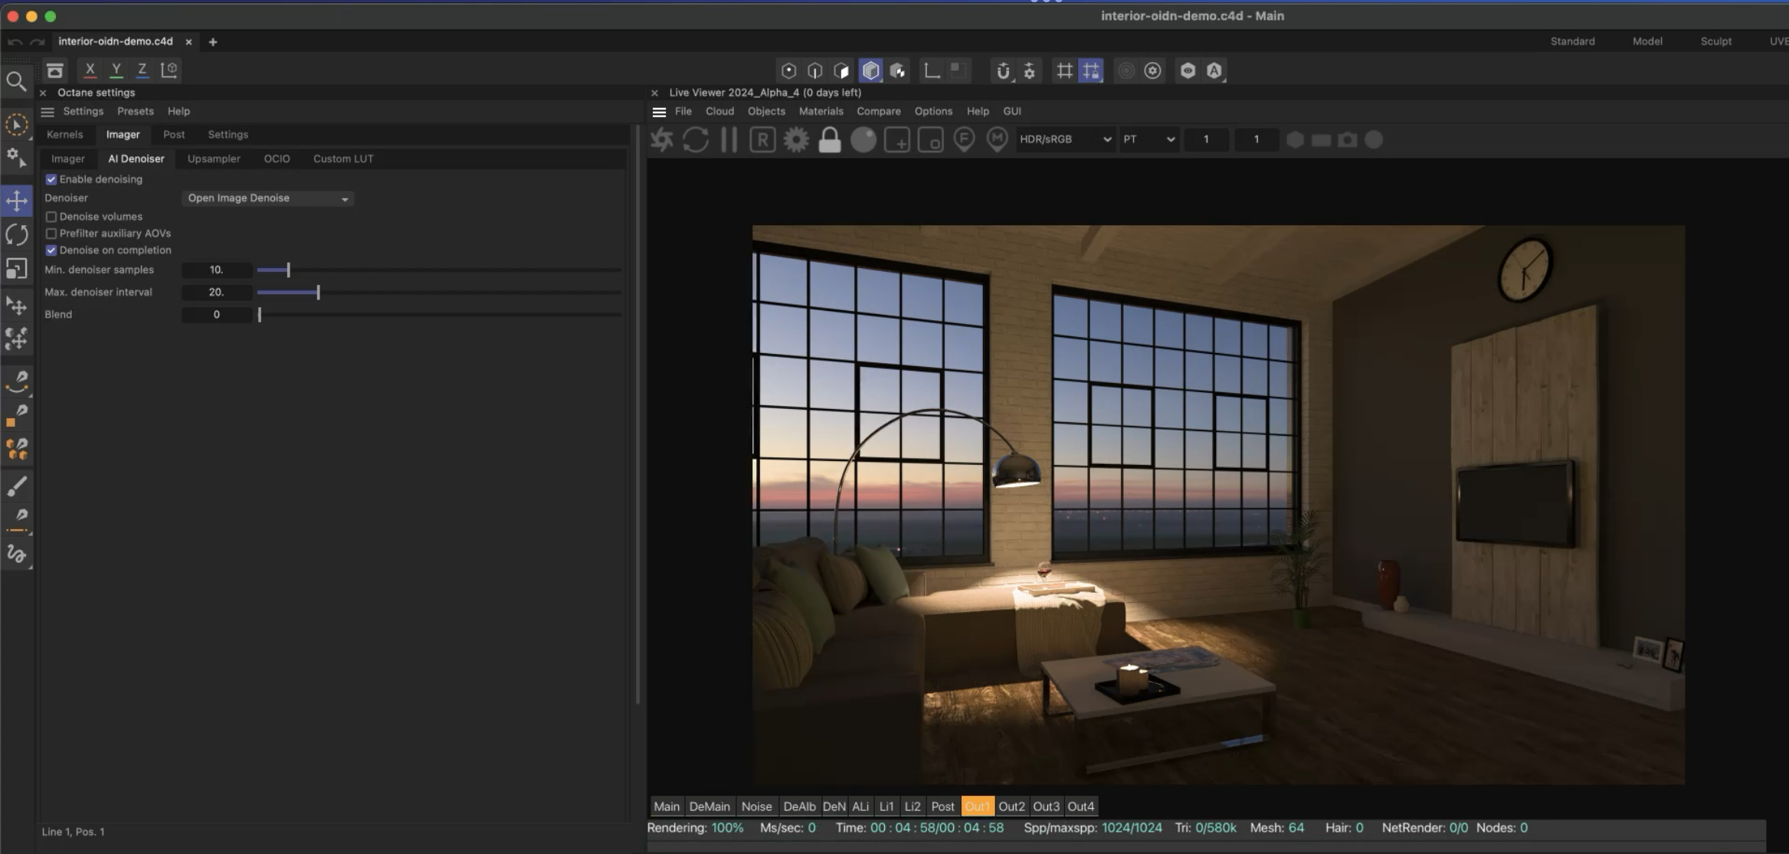Click the clay mode sphere icon

tap(863, 140)
